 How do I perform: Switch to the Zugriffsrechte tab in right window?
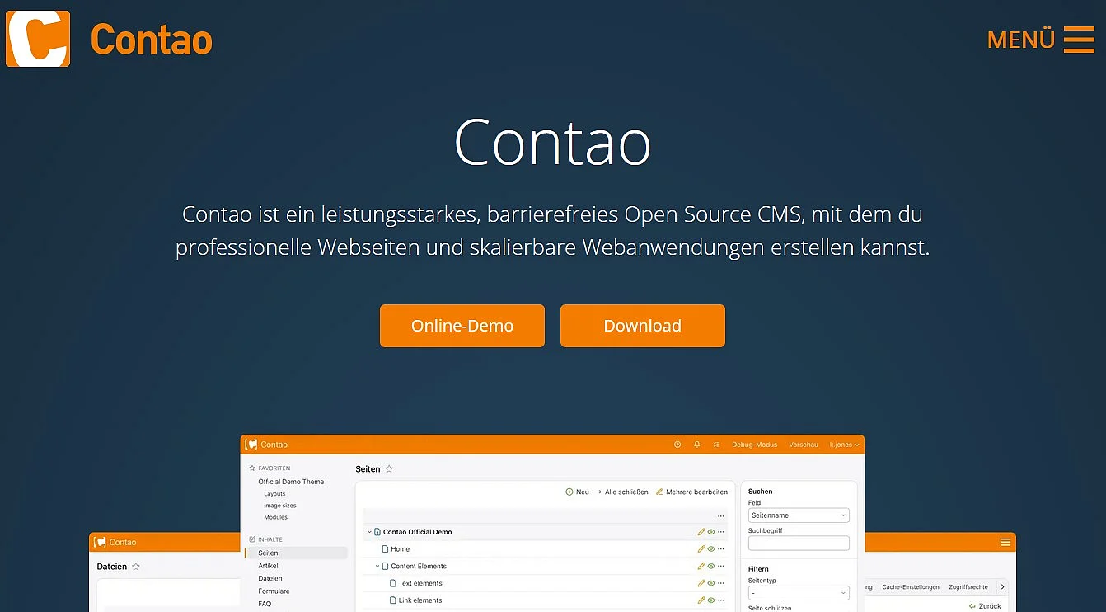coord(968,587)
